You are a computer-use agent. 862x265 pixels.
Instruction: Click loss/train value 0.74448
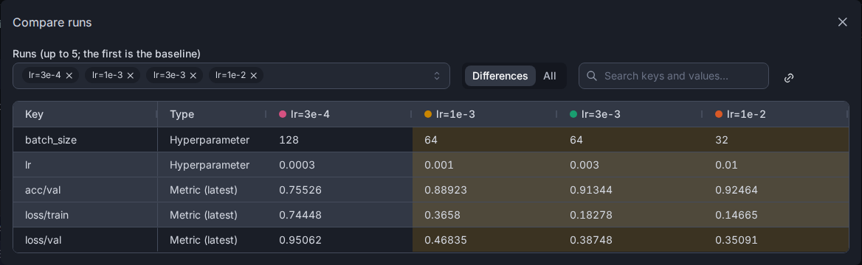pyautogui.click(x=300, y=215)
